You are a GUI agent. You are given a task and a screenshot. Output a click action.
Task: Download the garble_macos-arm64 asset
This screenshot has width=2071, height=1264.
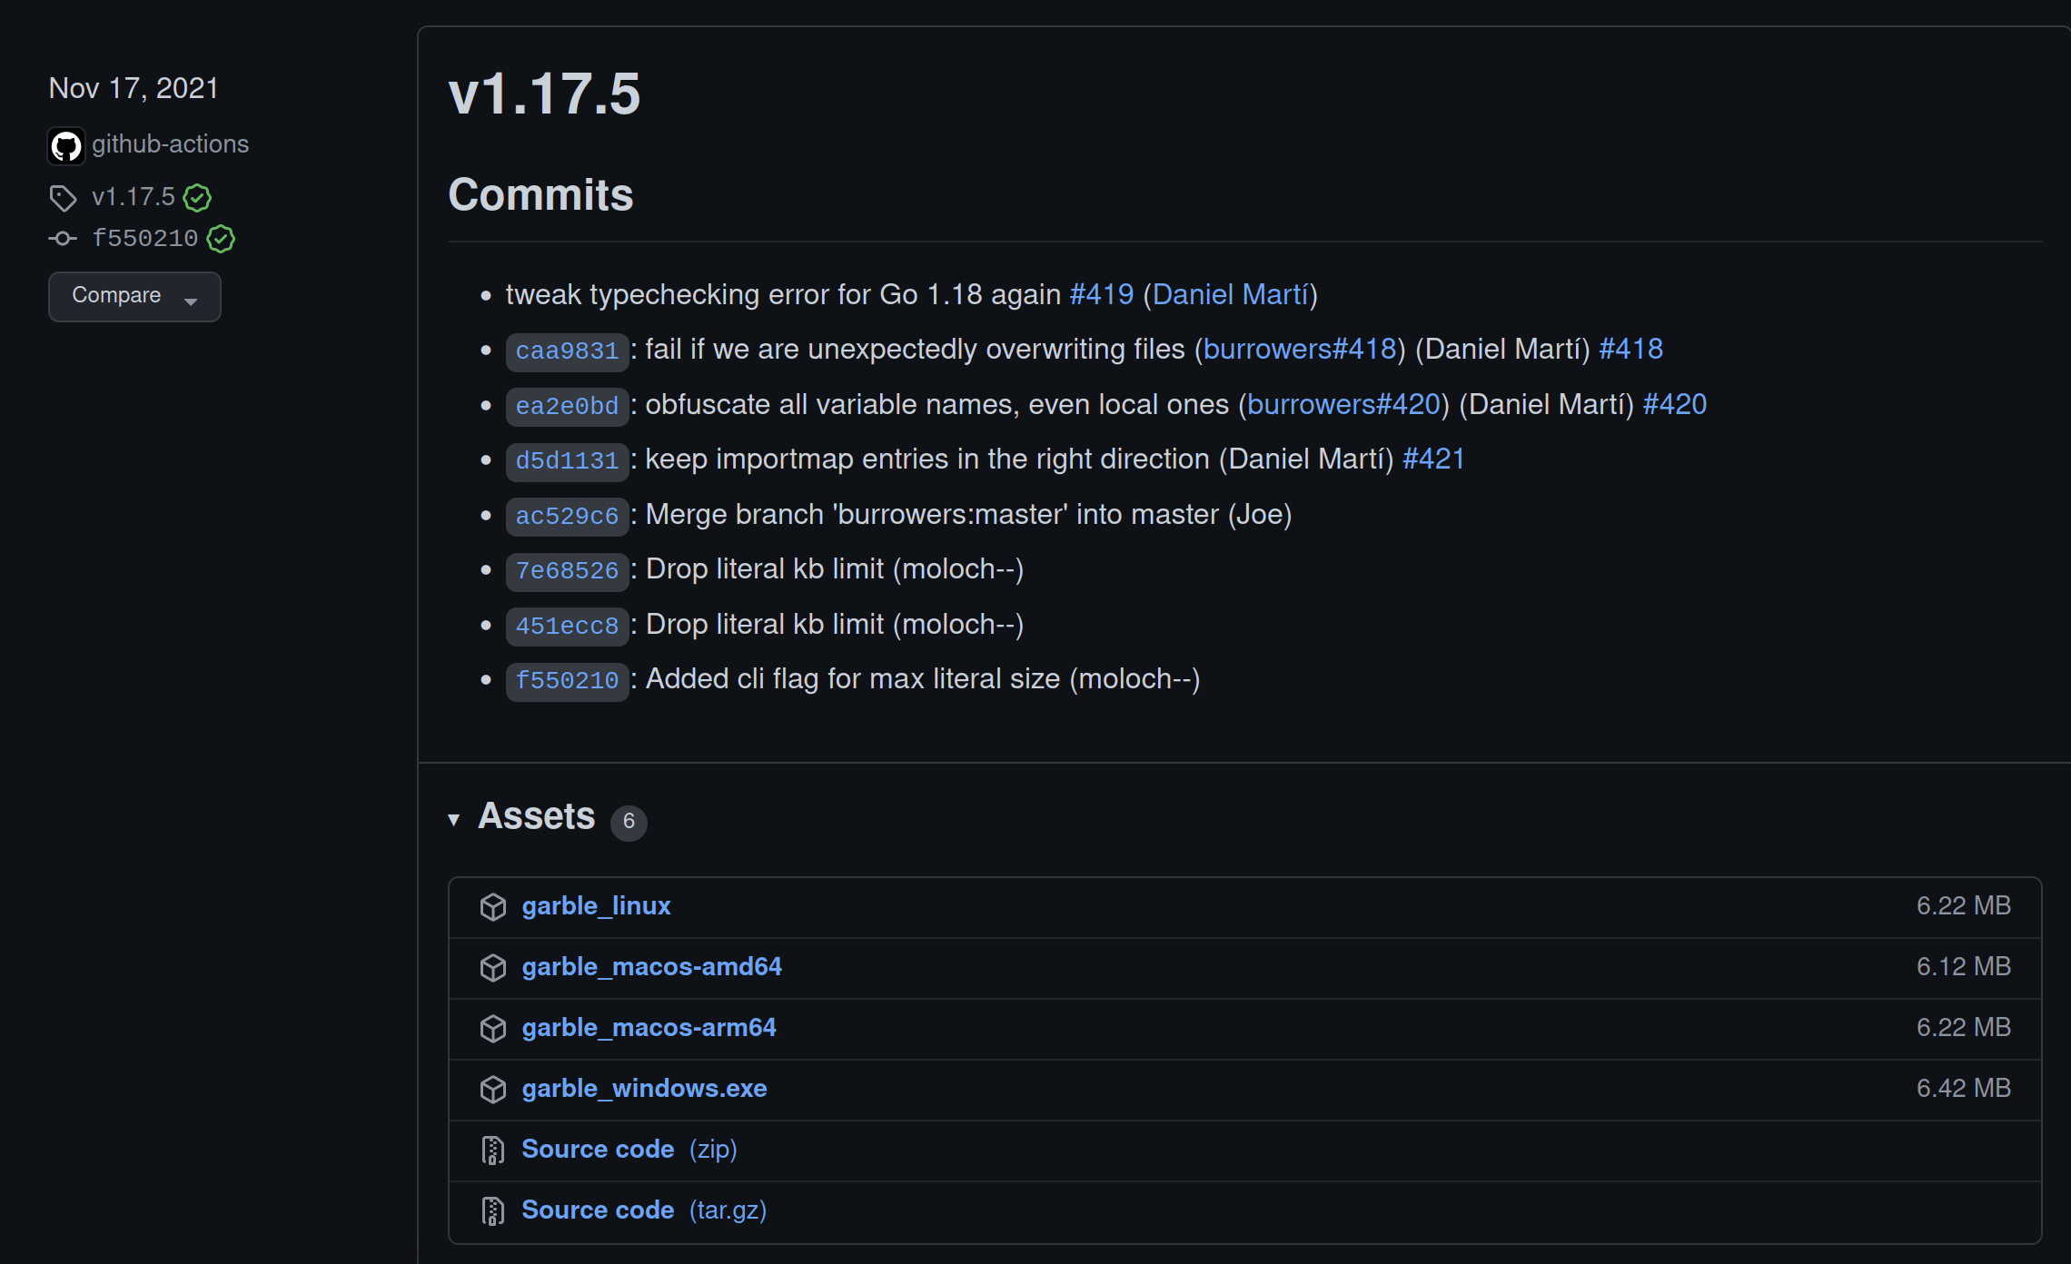point(649,1028)
